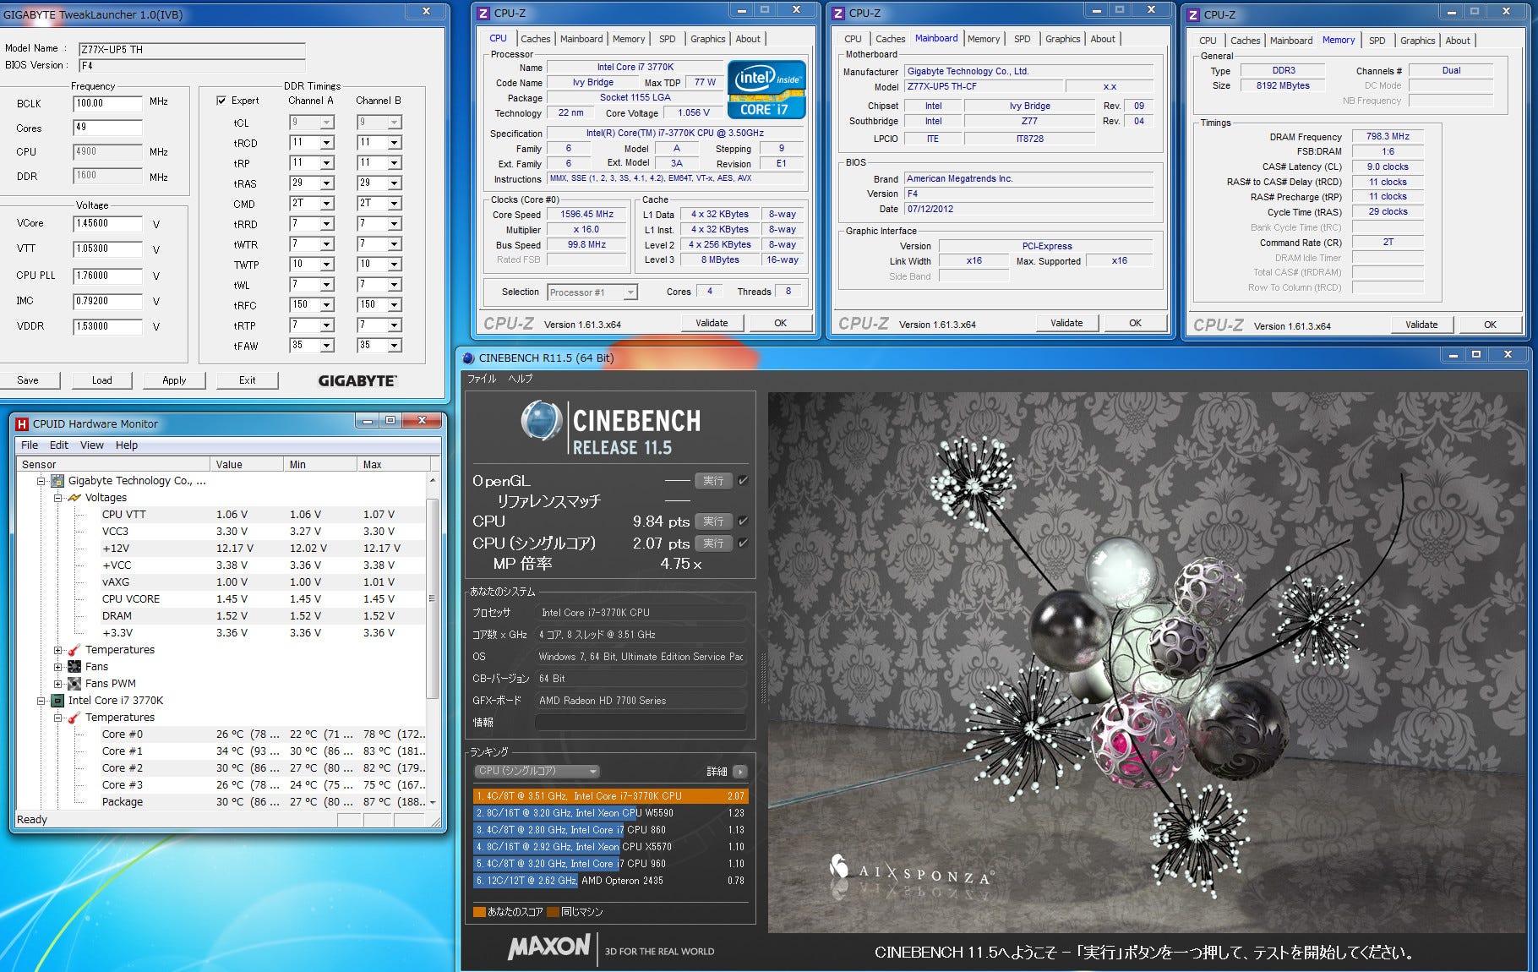Viewport: 1538px width, 972px height.
Task: Click the Memory CPU-Z window's Z title icon
Action: pos(1193,14)
